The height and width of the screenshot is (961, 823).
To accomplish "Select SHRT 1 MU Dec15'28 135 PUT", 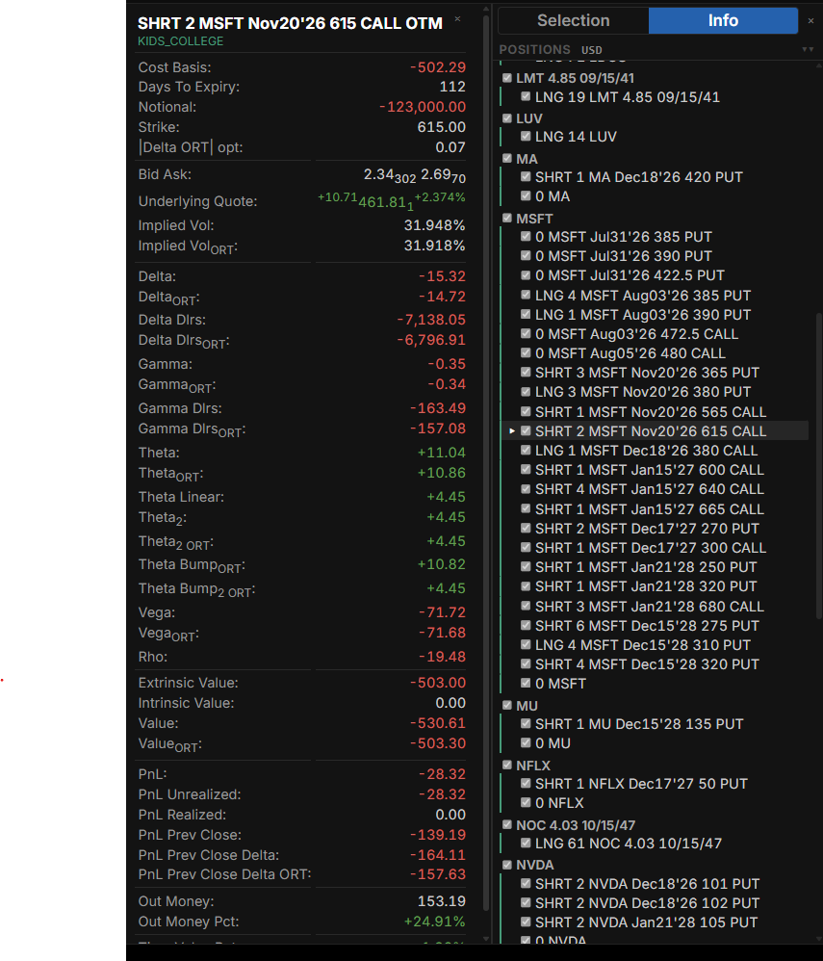I will [639, 724].
